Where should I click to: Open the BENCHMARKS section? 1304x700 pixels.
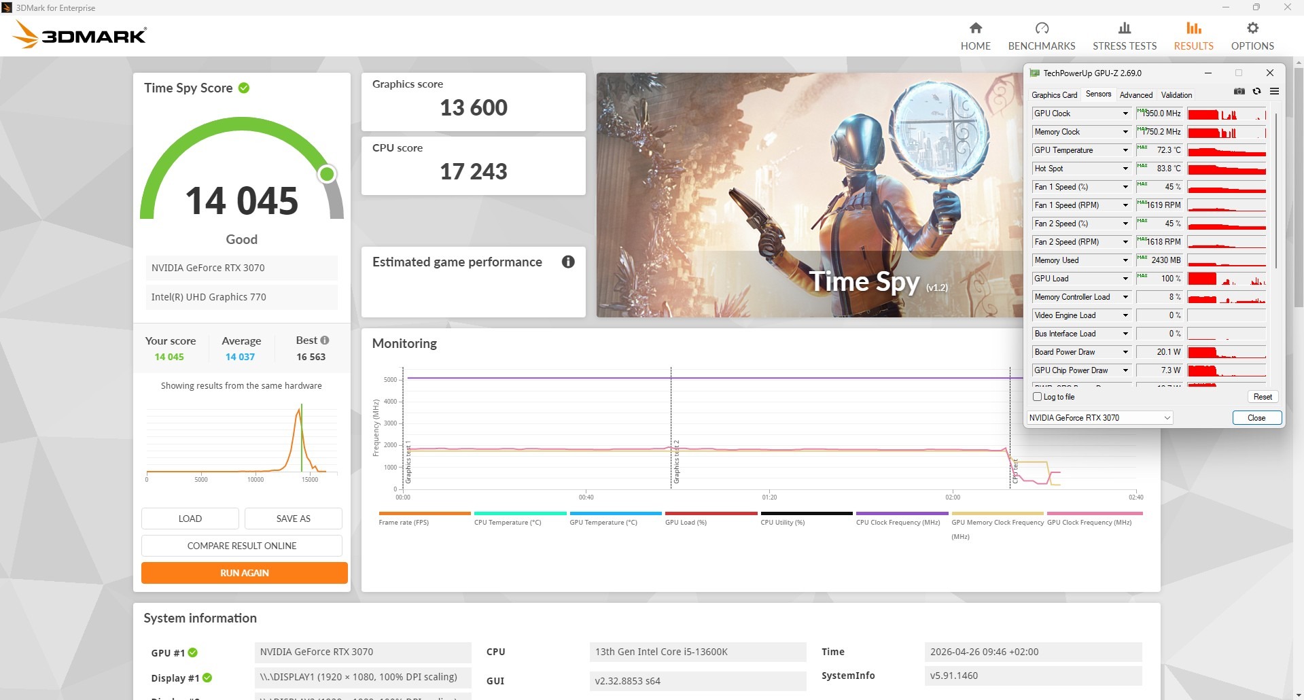pyautogui.click(x=1042, y=36)
